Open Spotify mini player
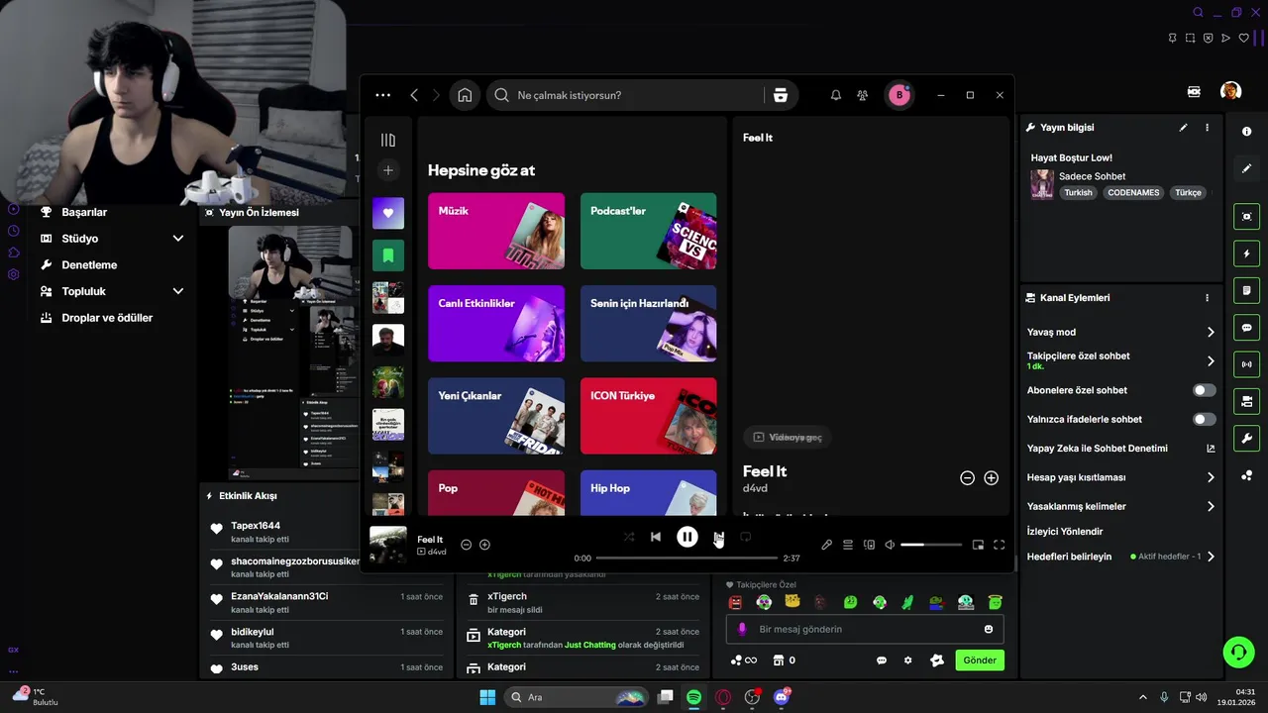Image resolution: width=1268 pixels, height=713 pixels. [978, 545]
